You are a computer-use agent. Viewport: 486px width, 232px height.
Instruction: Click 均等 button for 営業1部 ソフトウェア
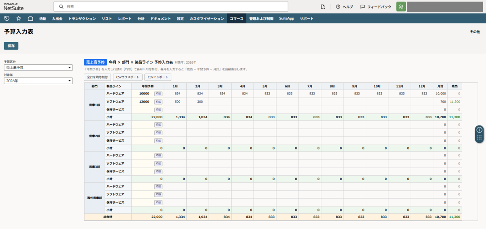point(158,102)
